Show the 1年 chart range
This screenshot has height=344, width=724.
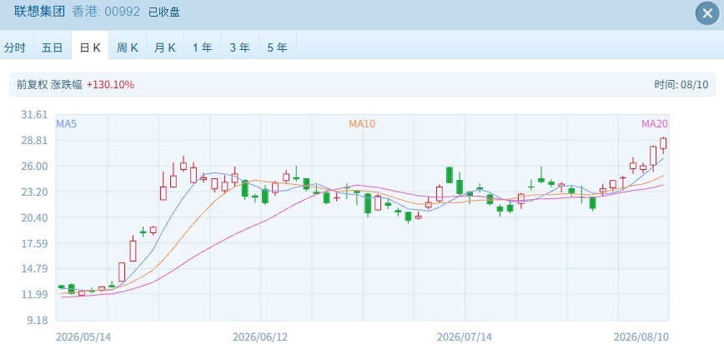pyautogui.click(x=203, y=47)
